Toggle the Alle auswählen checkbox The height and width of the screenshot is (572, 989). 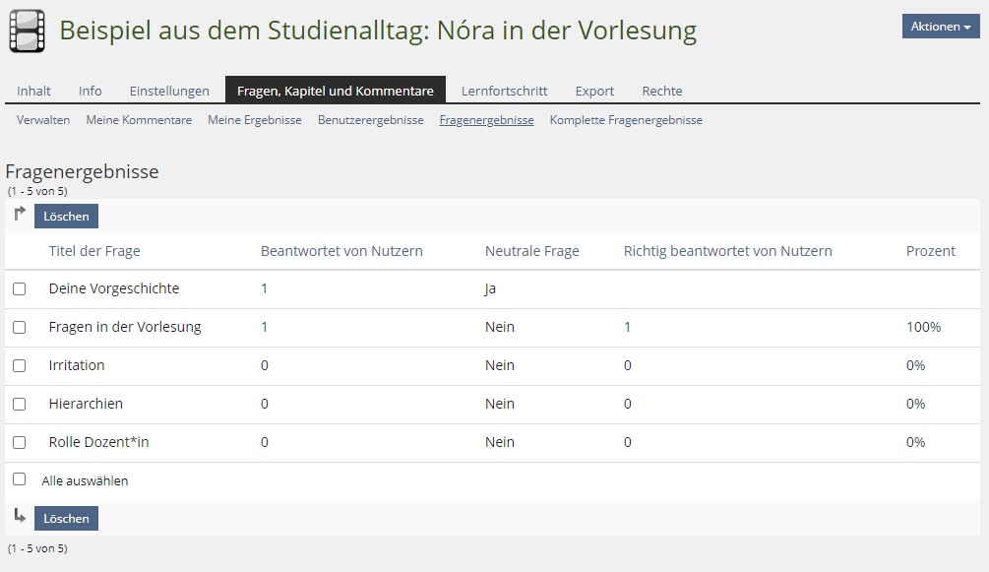(x=19, y=479)
